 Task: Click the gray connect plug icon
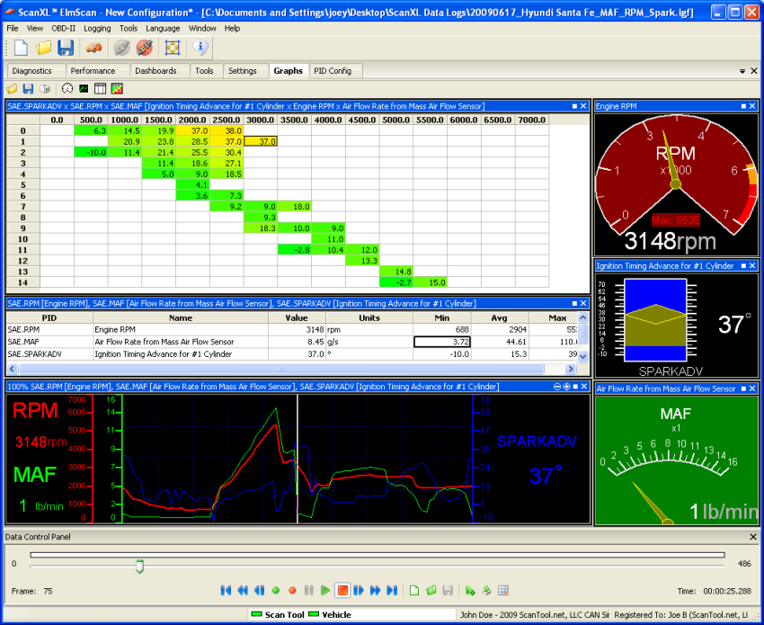122,48
